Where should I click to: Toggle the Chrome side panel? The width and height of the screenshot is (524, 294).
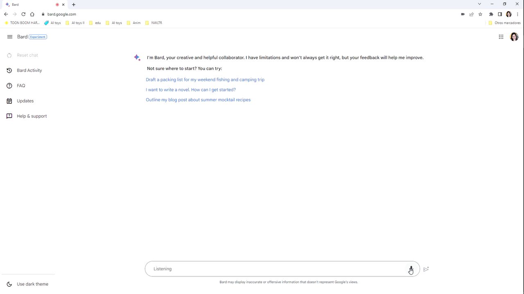[500, 14]
